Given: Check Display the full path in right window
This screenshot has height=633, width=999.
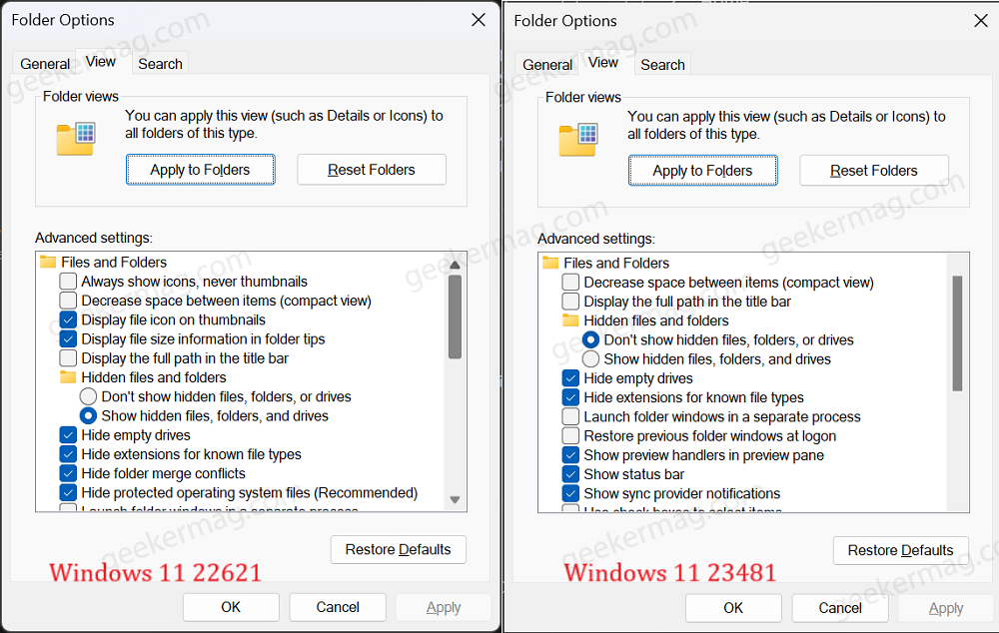Looking at the screenshot, I should [x=570, y=302].
